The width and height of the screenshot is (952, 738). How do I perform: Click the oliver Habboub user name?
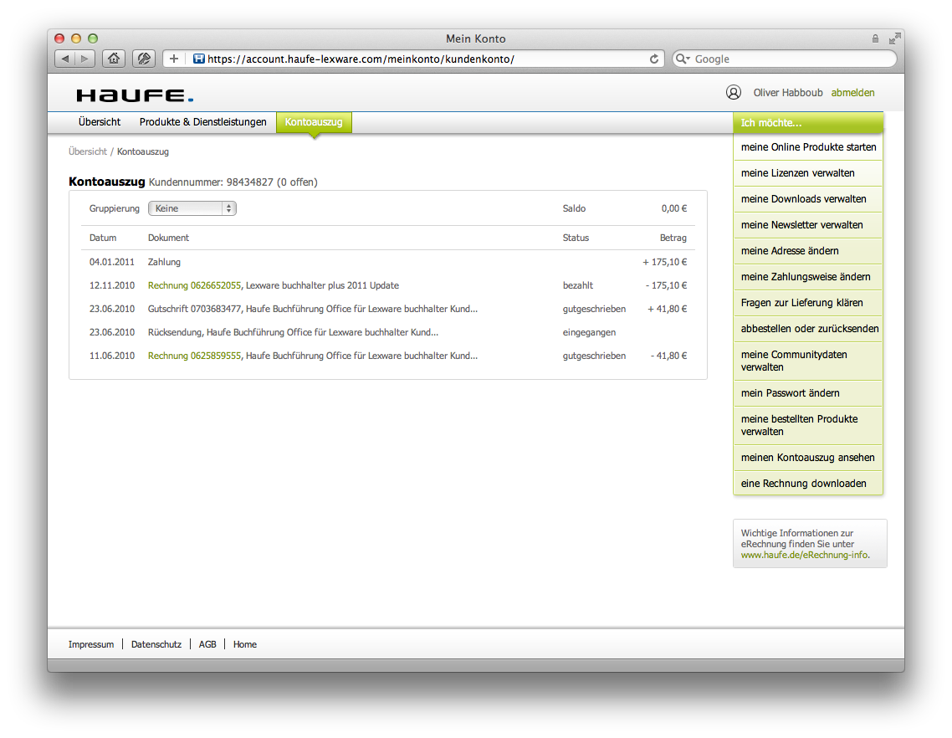pyautogui.click(x=788, y=93)
